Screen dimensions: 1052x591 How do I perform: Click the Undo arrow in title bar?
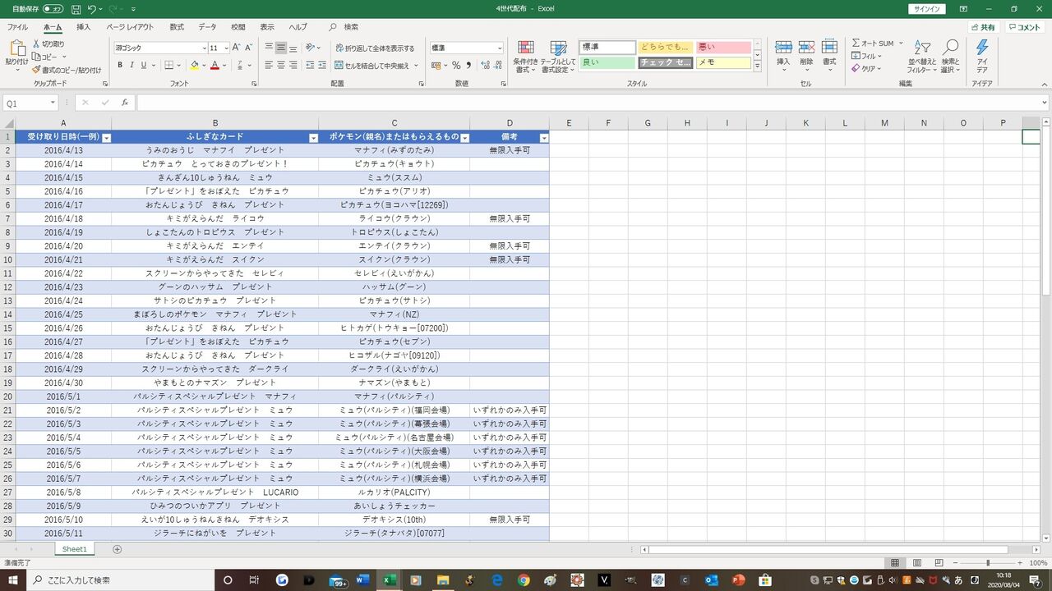pyautogui.click(x=92, y=9)
